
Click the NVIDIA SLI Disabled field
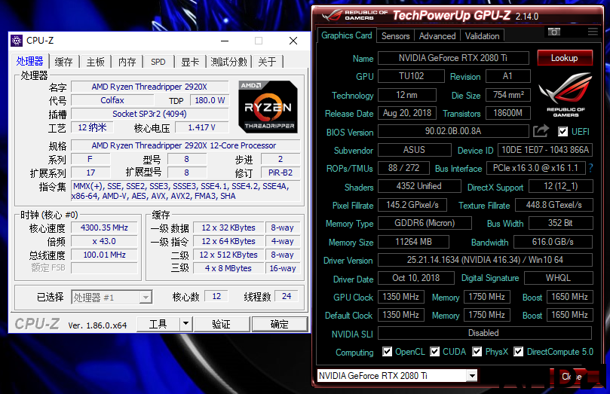[x=485, y=333]
